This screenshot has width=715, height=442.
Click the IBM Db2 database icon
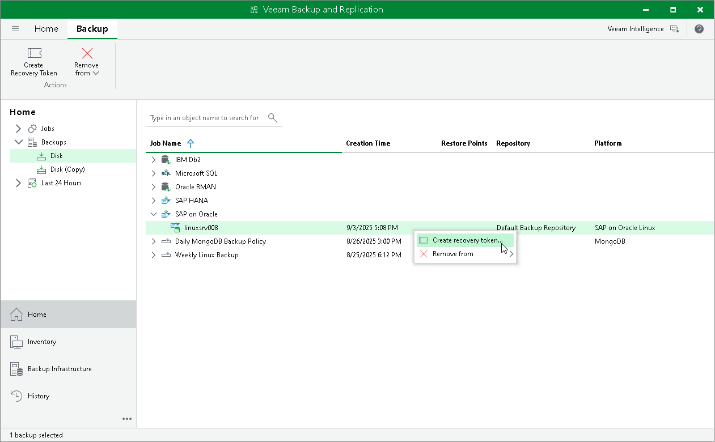tap(166, 160)
